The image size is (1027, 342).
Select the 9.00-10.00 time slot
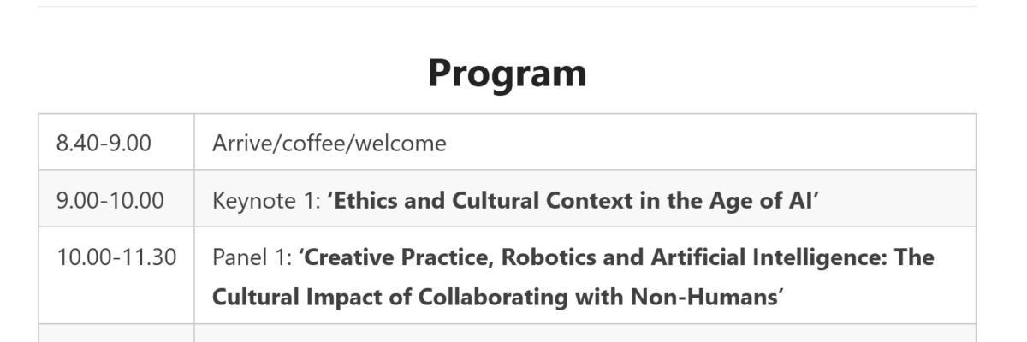[x=116, y=198]
